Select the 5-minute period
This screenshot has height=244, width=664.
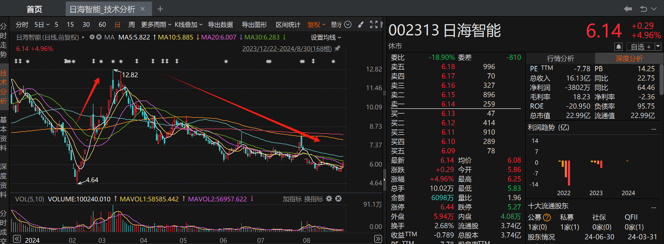point(56,25)
